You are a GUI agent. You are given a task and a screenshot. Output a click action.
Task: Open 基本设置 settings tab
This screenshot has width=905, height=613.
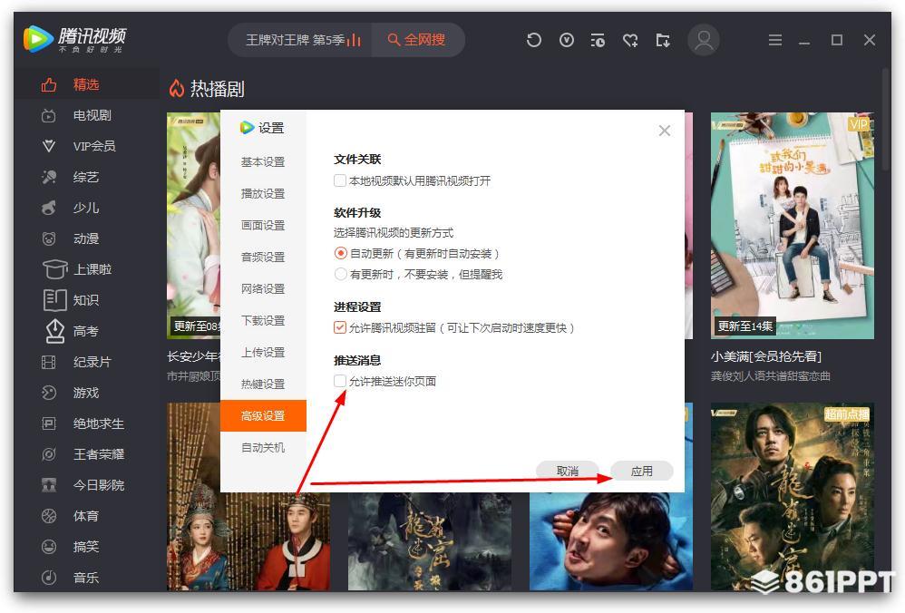tap(263, 161)
